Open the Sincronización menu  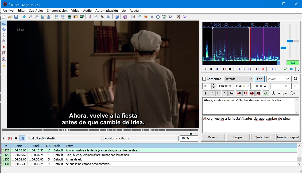[57, 11]
